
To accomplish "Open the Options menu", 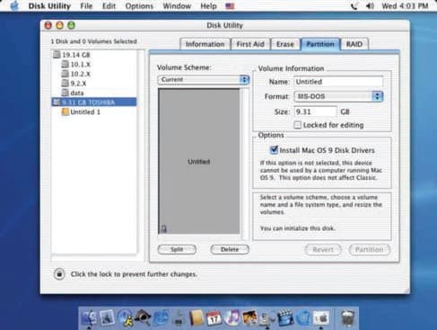I will pyautogui.click(x=139, y=6).
